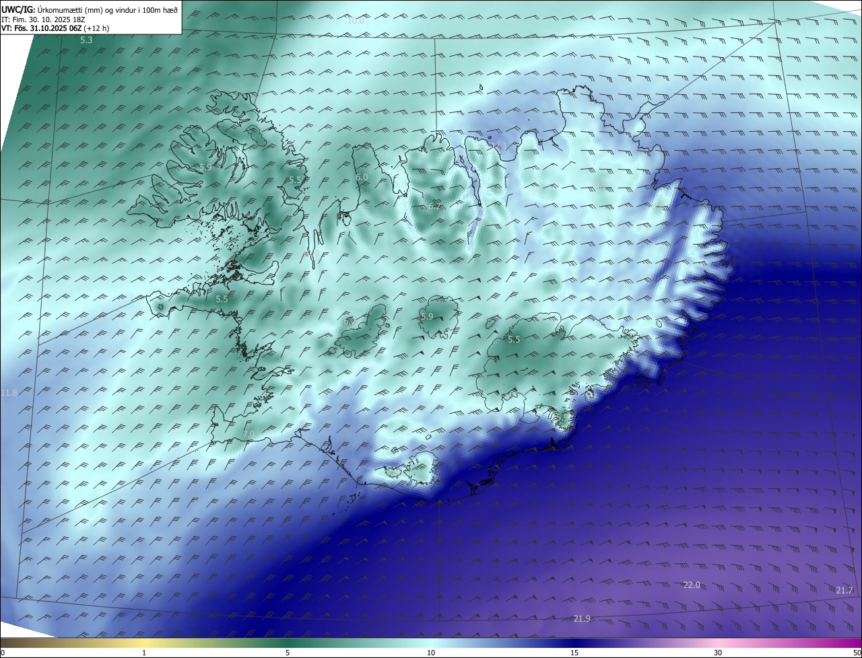Select the 21.9 value label on the map
Viewport: 862px width, 658px height.
point(582,618)
